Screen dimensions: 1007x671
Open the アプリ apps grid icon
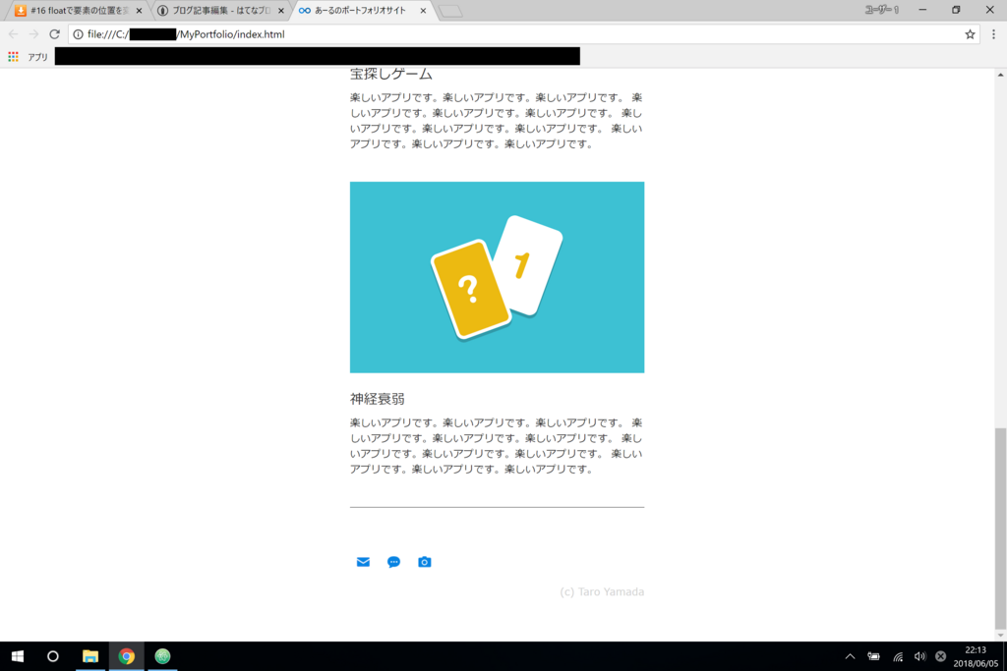click(13, 56)
